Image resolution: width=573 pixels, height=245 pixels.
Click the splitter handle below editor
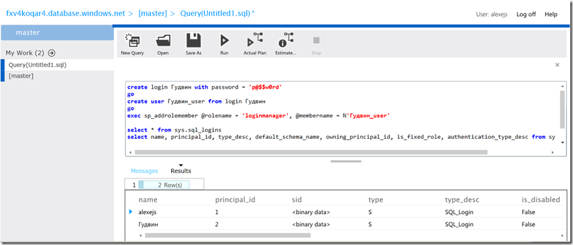pos(346,161)
